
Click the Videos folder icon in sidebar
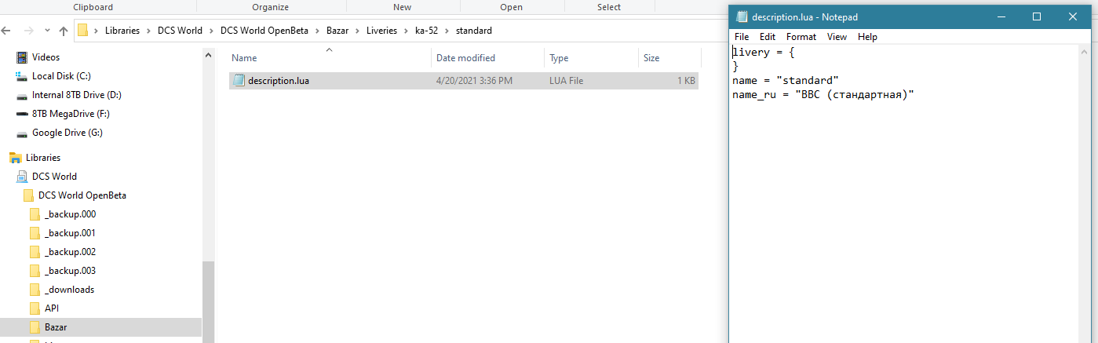click(22, 57)
